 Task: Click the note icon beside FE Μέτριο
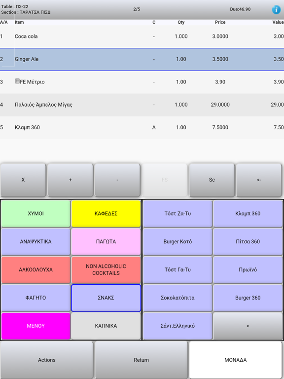click(x=17, y=81)
